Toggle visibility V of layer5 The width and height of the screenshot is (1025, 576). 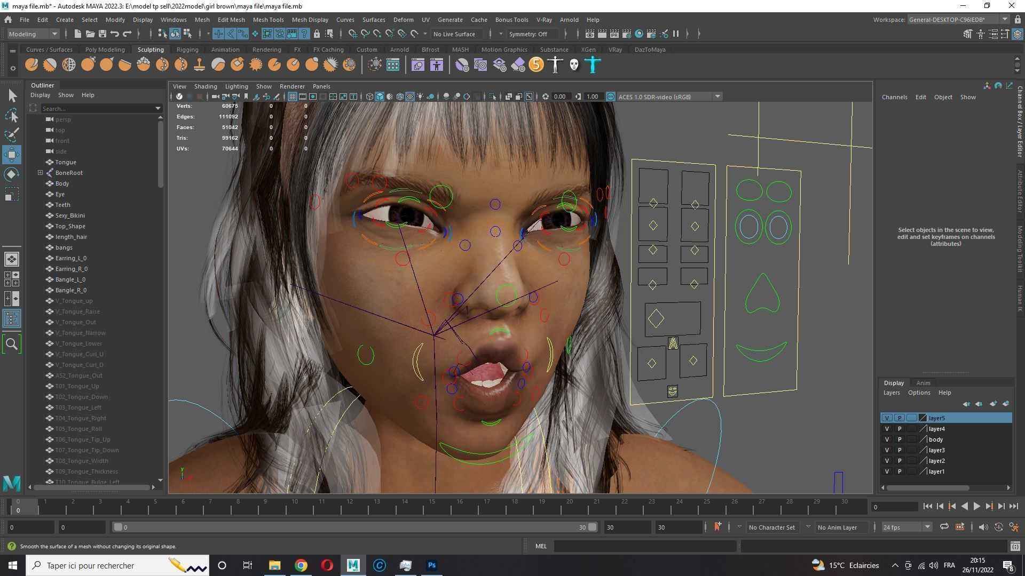887,418
